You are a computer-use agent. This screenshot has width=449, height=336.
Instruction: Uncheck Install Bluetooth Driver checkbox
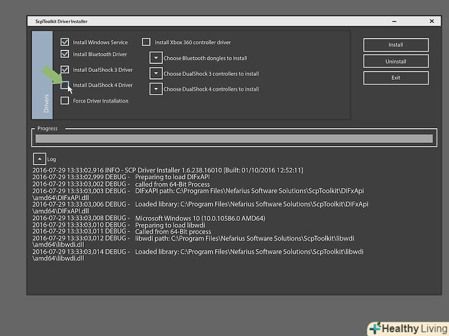[65, 54]
